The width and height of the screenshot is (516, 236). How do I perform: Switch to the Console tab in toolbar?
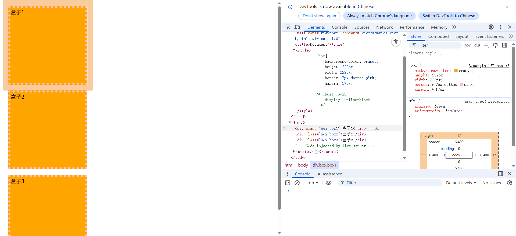tap(339, 27)
